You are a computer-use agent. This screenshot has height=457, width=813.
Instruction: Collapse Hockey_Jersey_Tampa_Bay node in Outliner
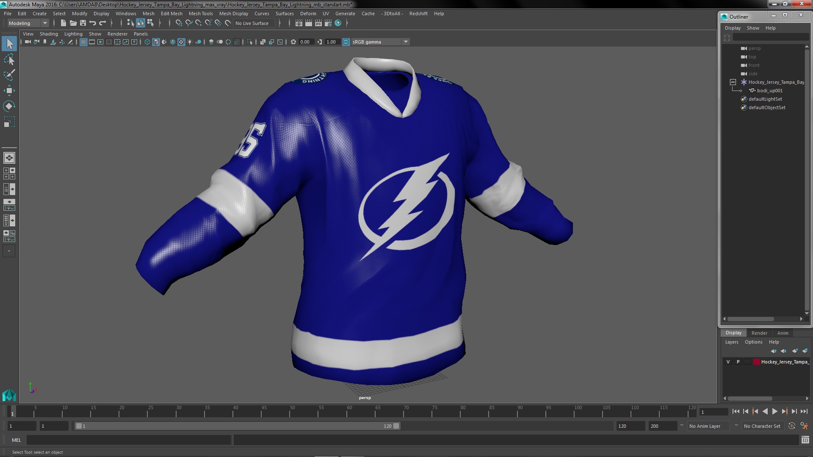click(x=733, y=82)
